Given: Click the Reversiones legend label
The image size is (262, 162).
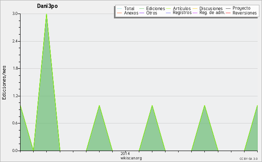Looking at the screenshot, I should tap(245, 13).
